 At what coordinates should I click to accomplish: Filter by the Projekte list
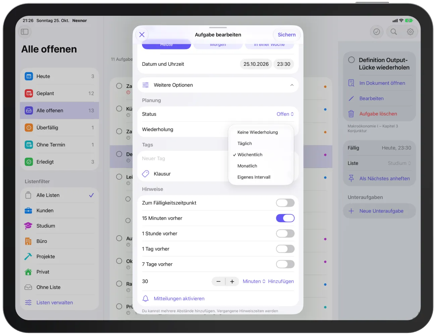[x=59, y=256]
